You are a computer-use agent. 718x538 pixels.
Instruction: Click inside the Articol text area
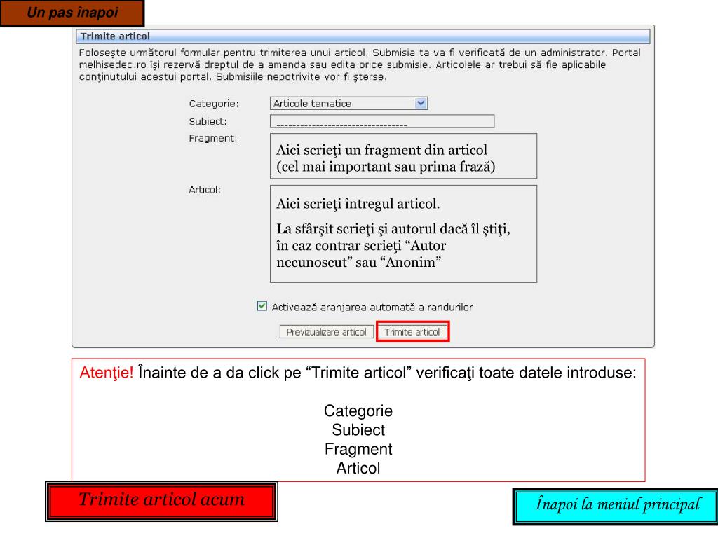pyautogui.click(x=403, y=234)
